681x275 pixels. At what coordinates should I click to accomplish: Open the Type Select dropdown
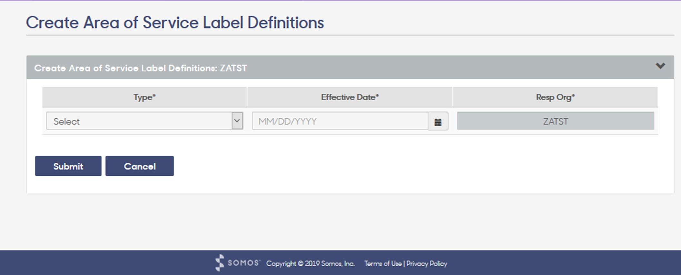coord(144,121)
